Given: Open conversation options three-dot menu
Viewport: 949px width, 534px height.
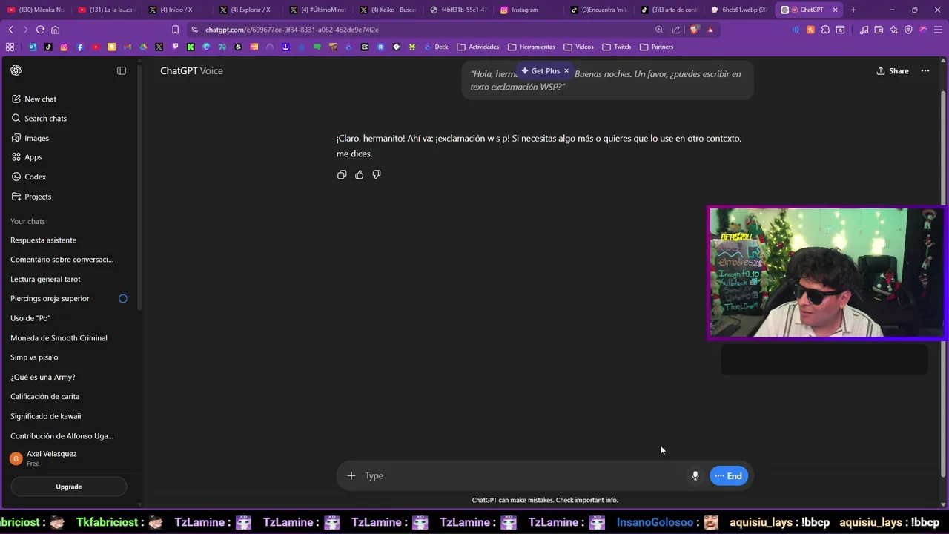Looking at the screenshot, I should 925,71.
